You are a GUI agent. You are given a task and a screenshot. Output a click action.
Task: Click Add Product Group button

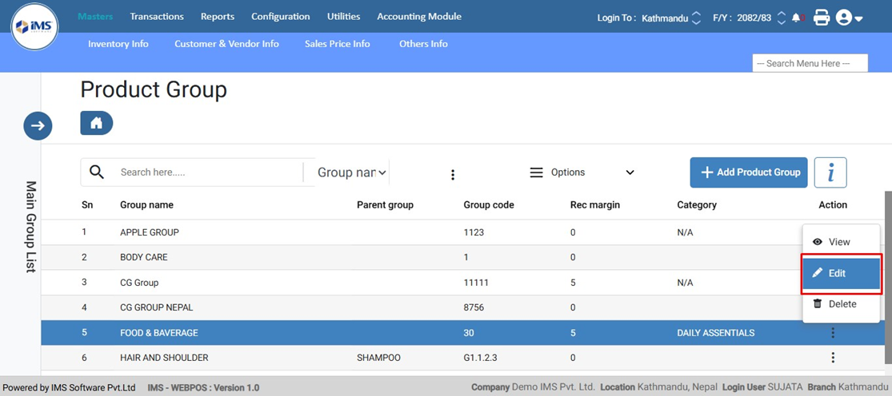(x=749, y=172)
